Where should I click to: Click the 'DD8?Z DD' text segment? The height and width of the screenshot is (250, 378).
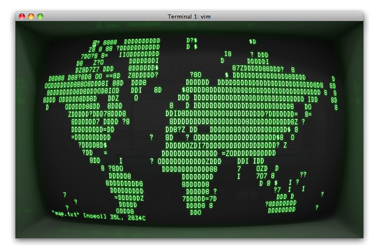tap(181, 130)
